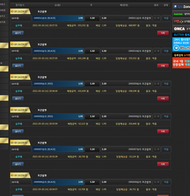Open the NAVER banner link
Image resolution: width=190 pixels, height=196 pixels.
click(x=181, y=14)
